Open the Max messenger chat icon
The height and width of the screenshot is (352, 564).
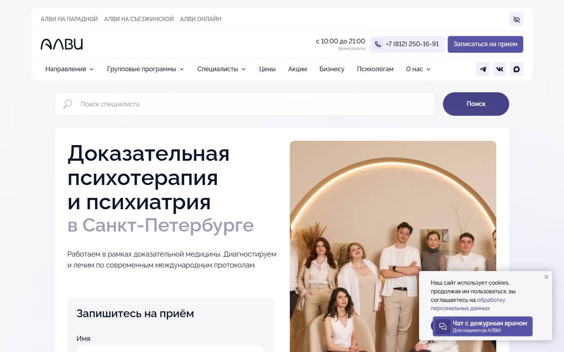tap(516, 69)
